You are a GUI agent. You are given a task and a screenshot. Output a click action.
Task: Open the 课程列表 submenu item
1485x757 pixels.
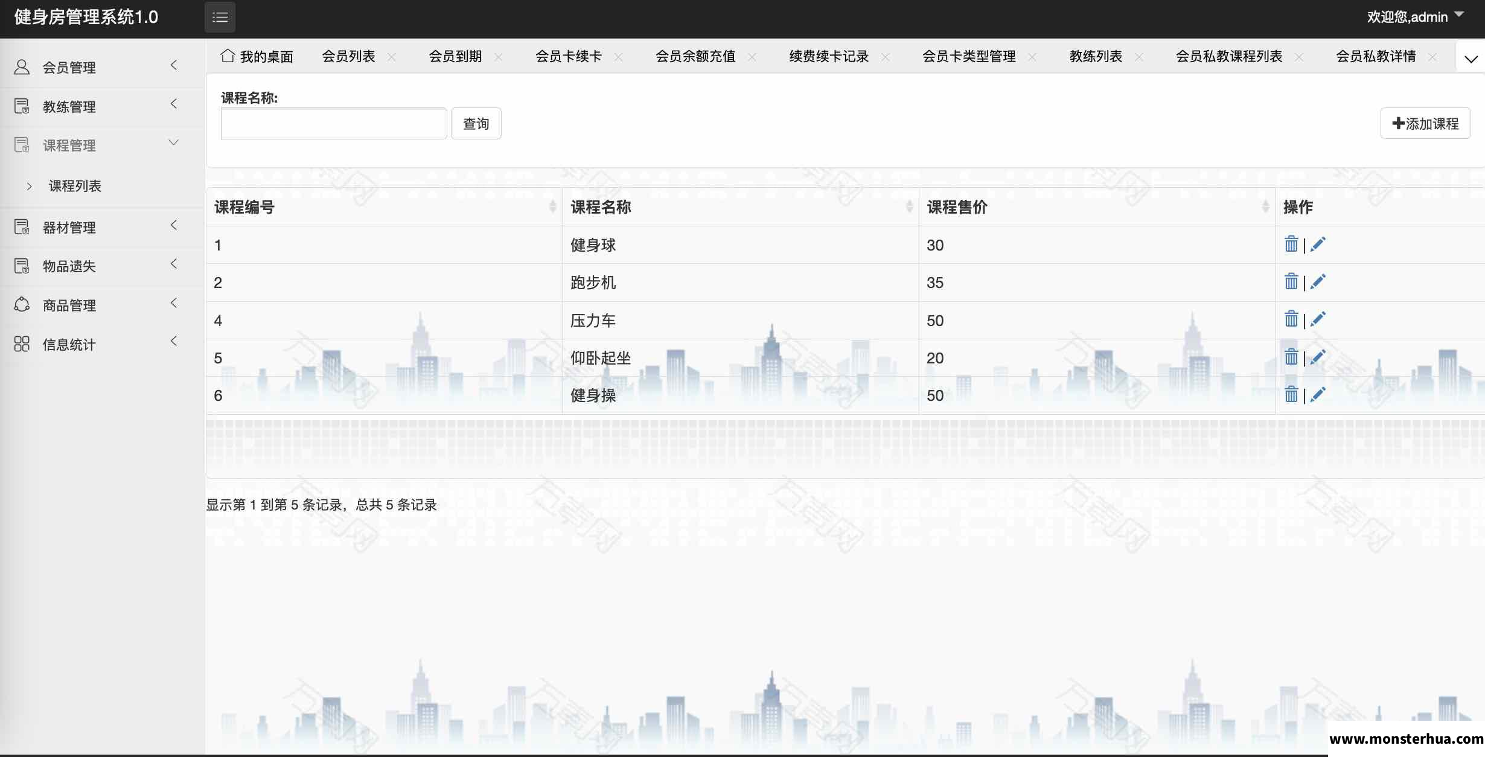[x=75, y=186]
